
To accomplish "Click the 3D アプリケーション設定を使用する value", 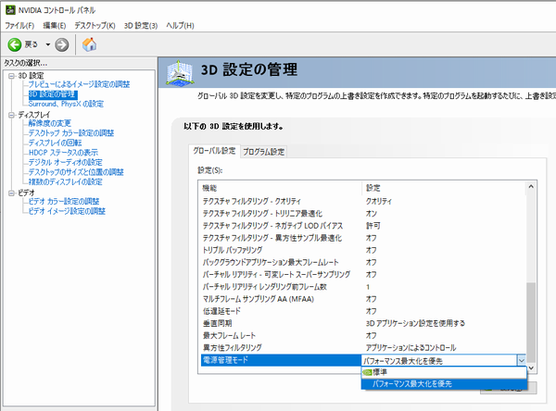I will [415, 323].
